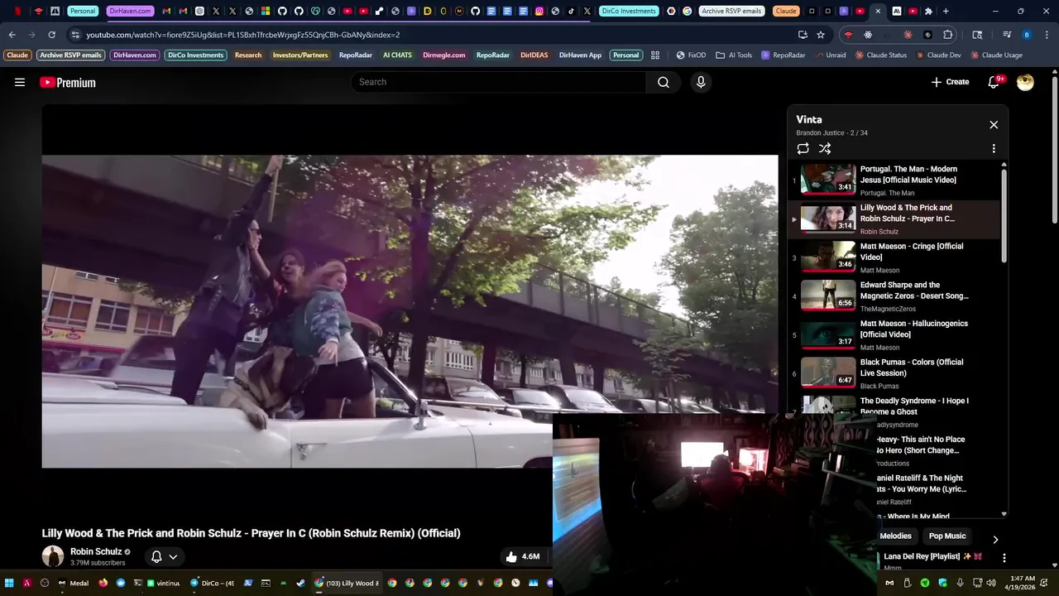
Task: Open AI Tools bookmark folder
Action: tap(734, 55)
